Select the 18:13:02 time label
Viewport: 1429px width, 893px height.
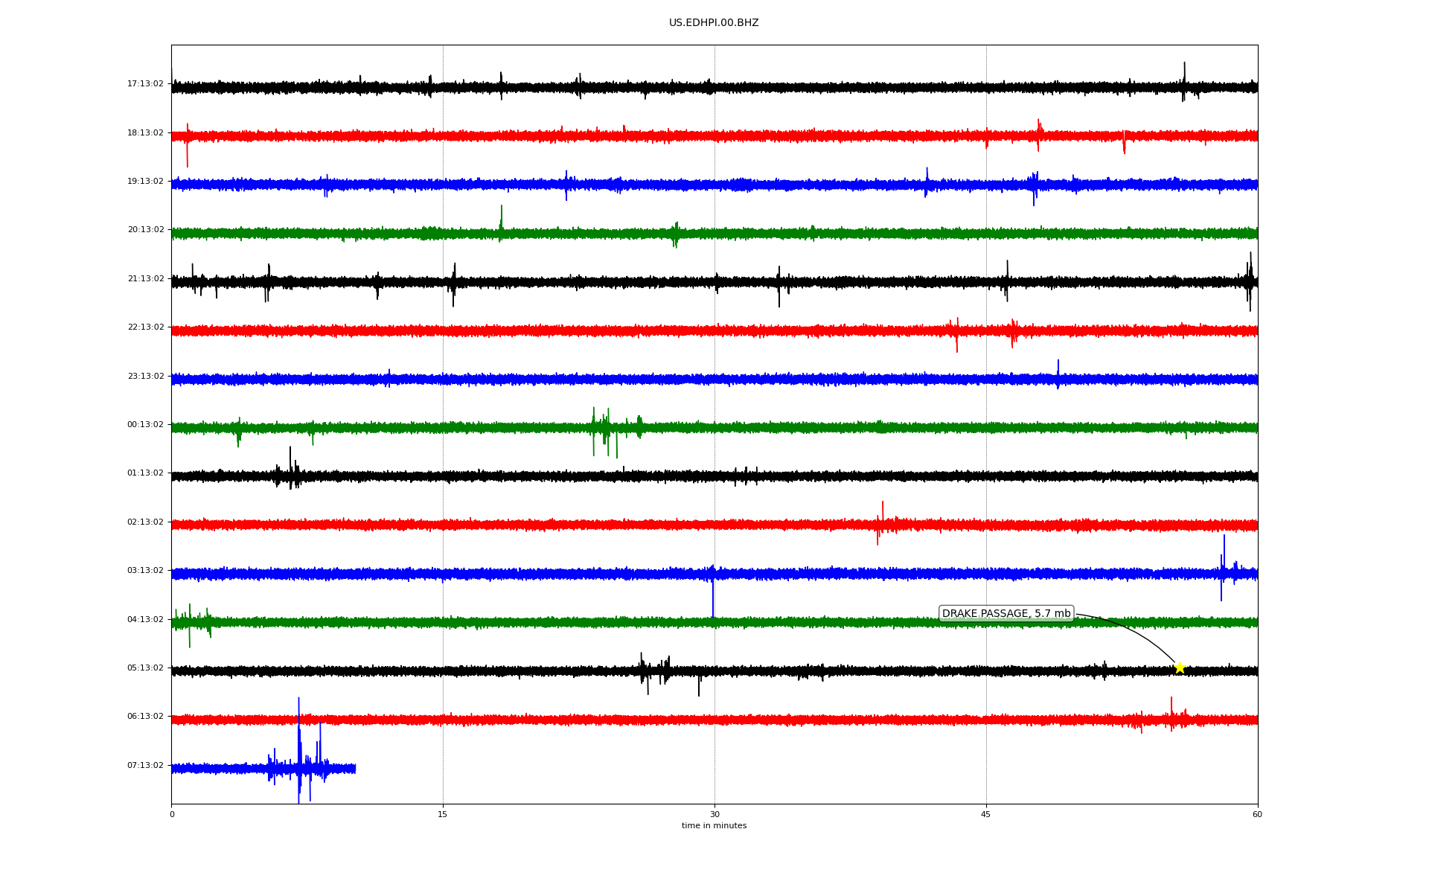145,133
